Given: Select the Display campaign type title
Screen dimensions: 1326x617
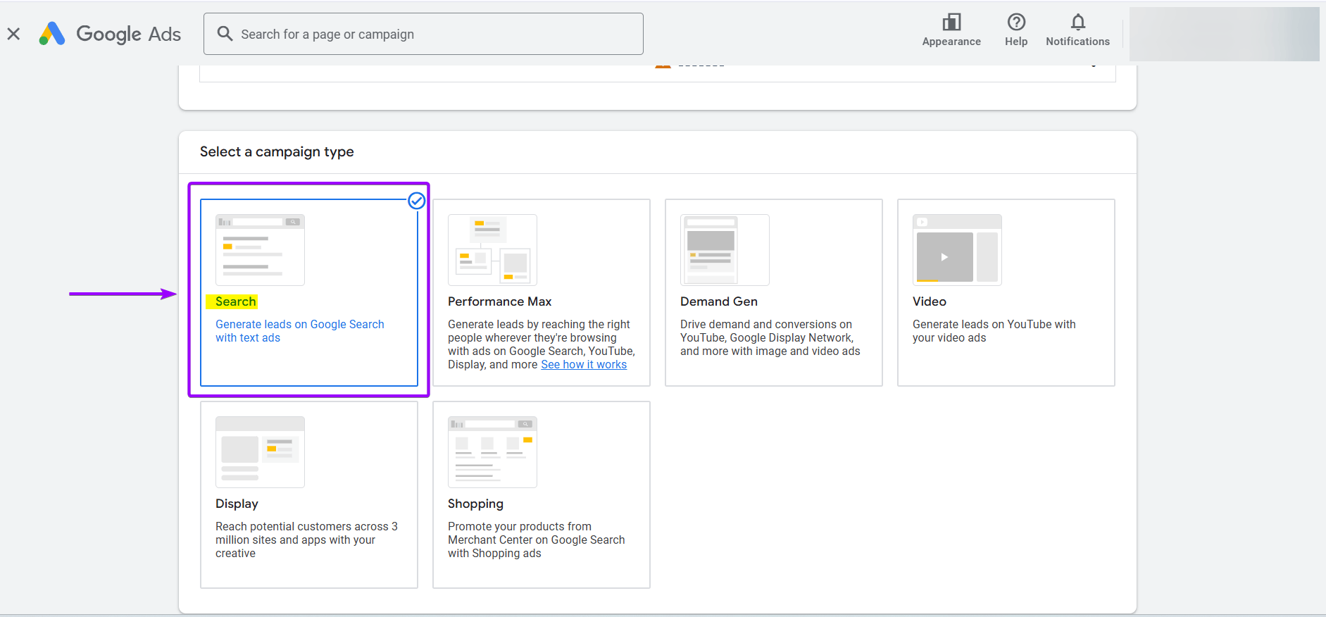Looking at the screenshot, I should pyautogui.click(x=237, y=504).
